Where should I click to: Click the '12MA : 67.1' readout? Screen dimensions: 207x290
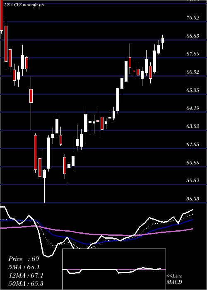pos(26,275)
